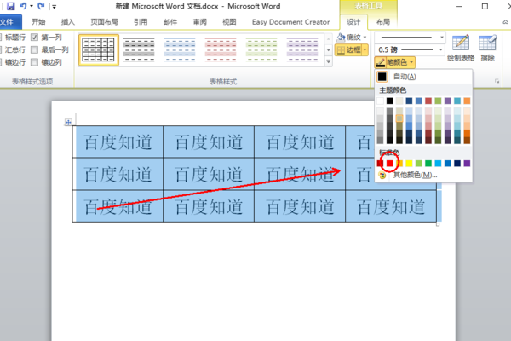
Task: Enable the 最后一列 last column checkbox
Action: (x=35, y=49)
